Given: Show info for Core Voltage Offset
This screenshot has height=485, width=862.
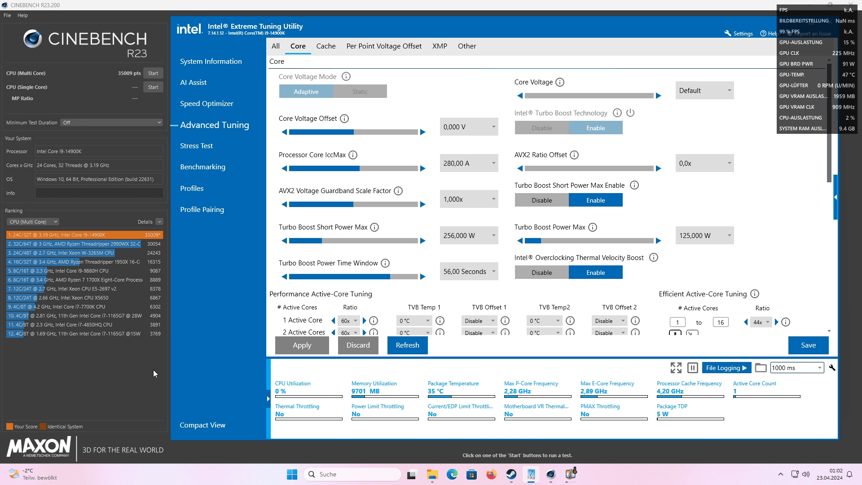Looking at the screenshot, I should click(x=344, y=119).
